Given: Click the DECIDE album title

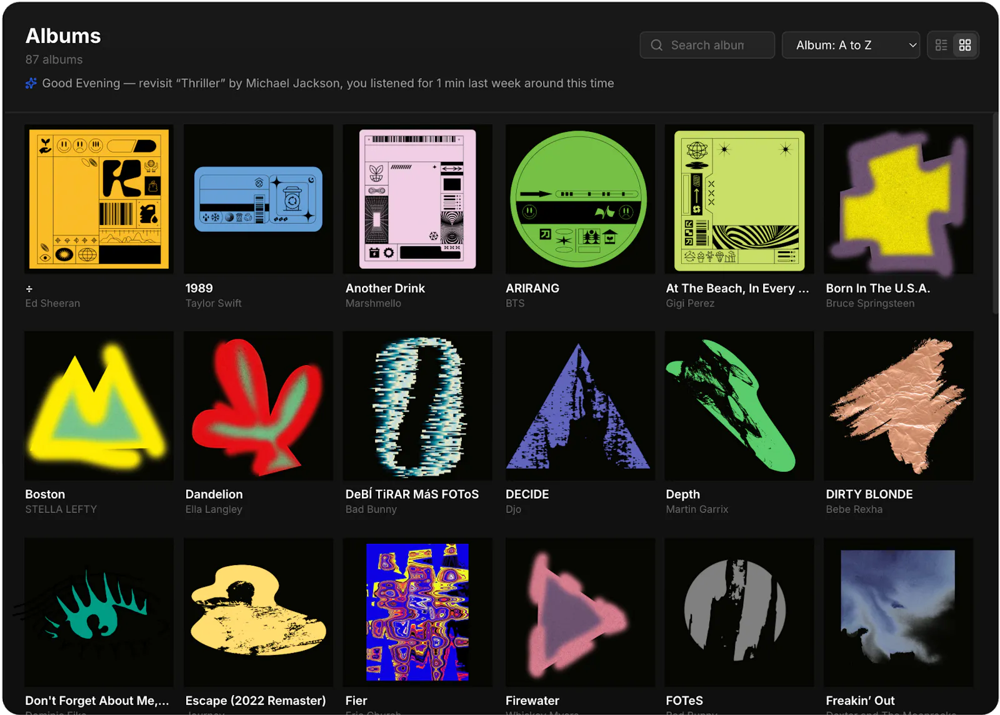Looking at the screenshot, I should pyautogui.click(x=527, y=494).
